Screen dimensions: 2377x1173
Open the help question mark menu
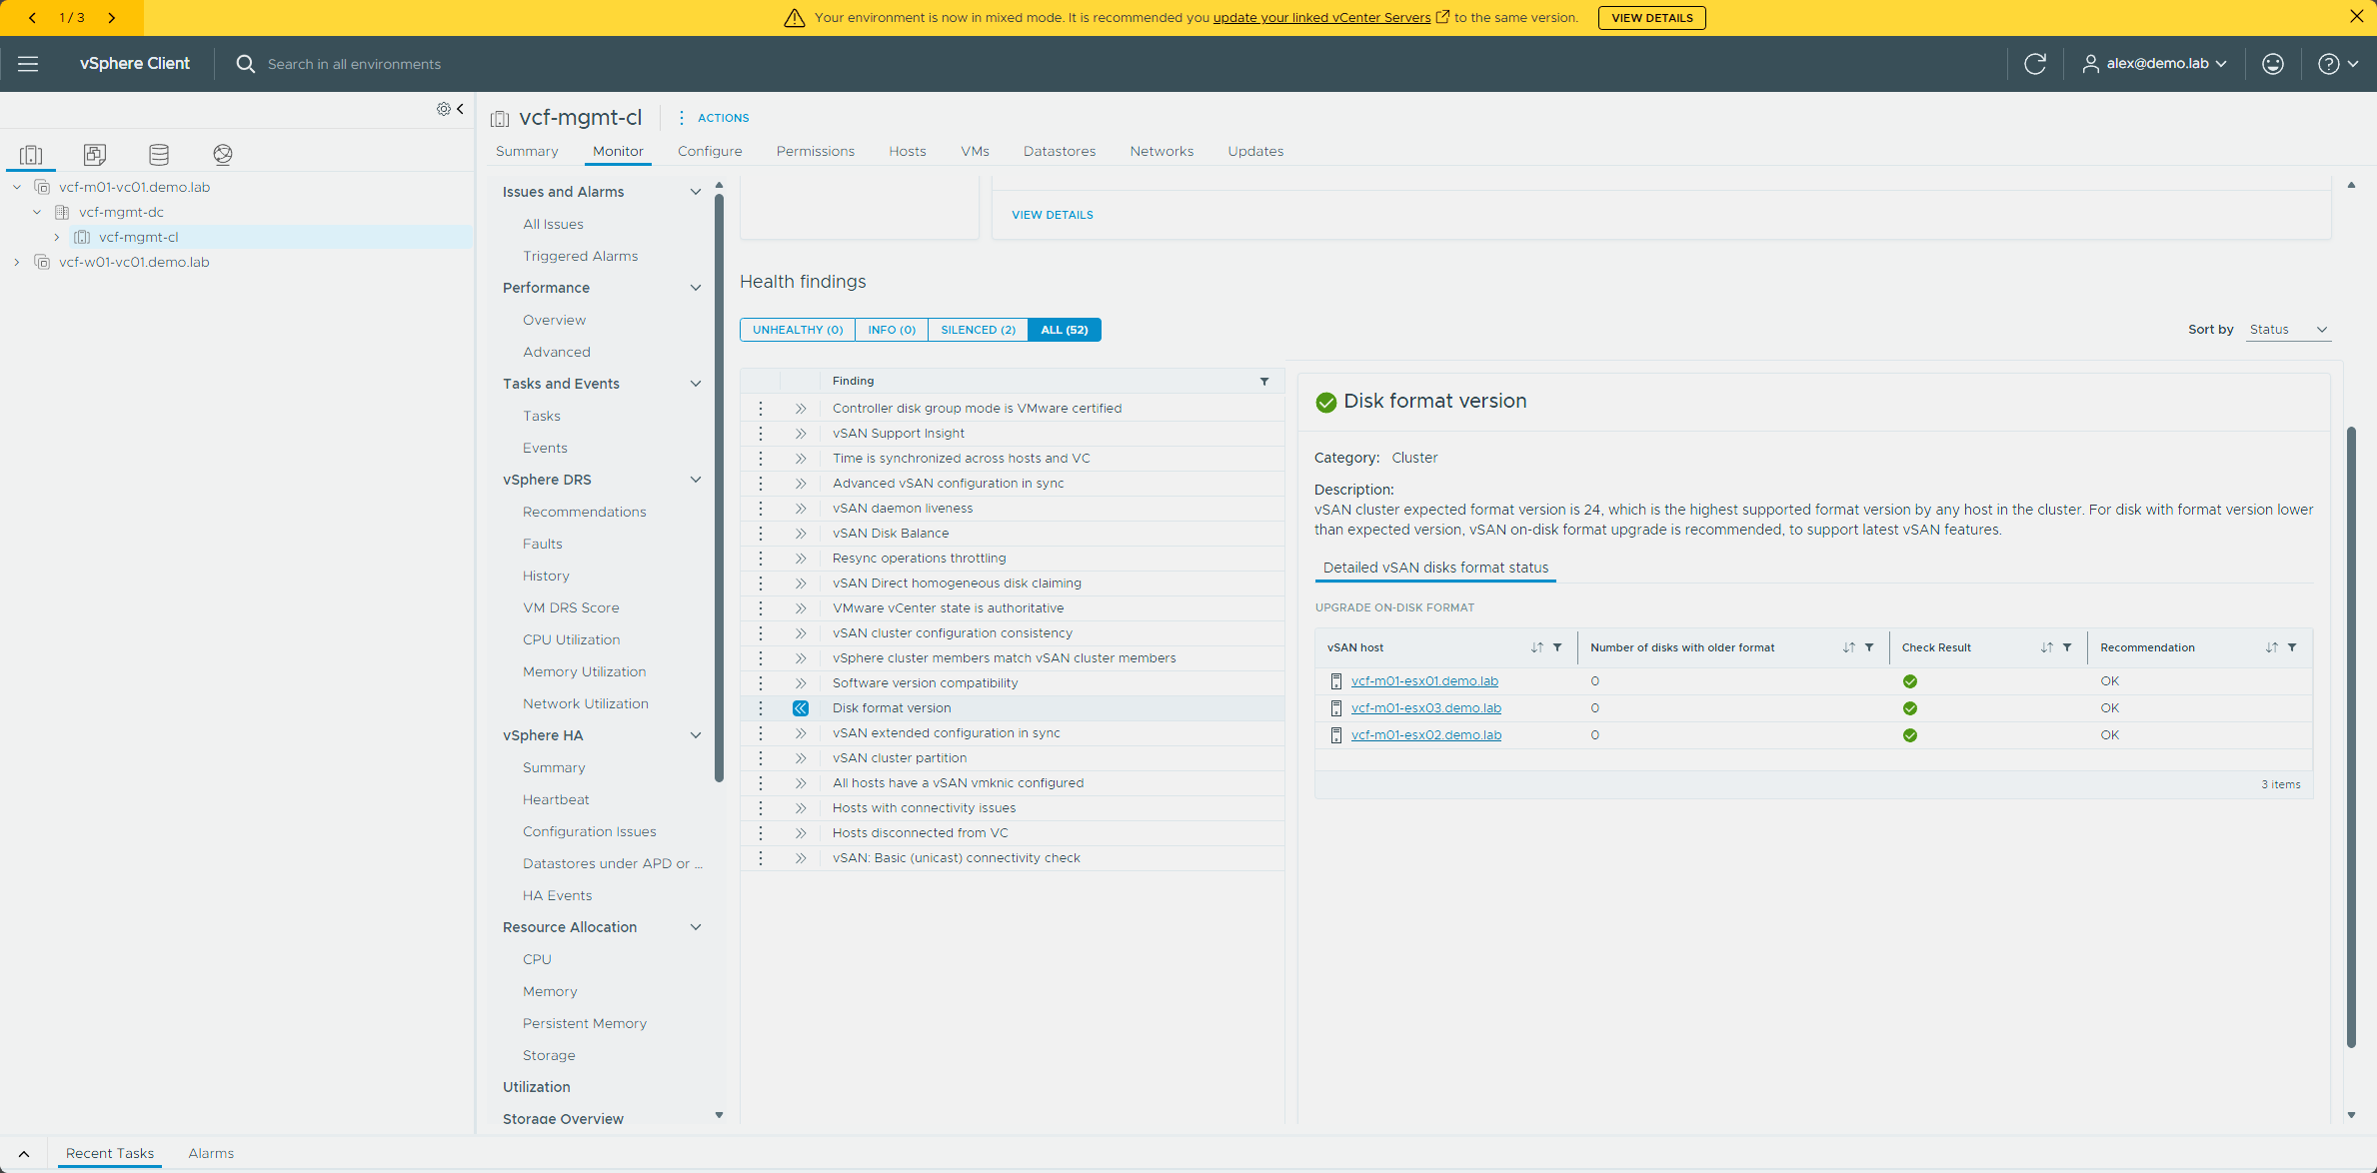click(x=2337, y=64)
